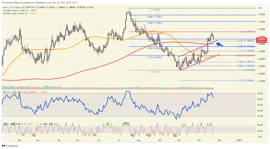
Task: Click the 50.00 level on RSI axis
Action: pyautogui.click(x=260, y=105)
